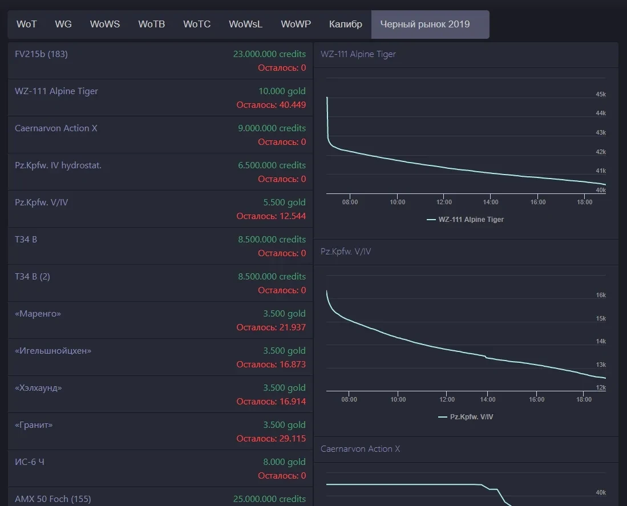
Task: Toggle WZ-111 Alpine Tiger chart legend
Action: click(x=465, y=219)
